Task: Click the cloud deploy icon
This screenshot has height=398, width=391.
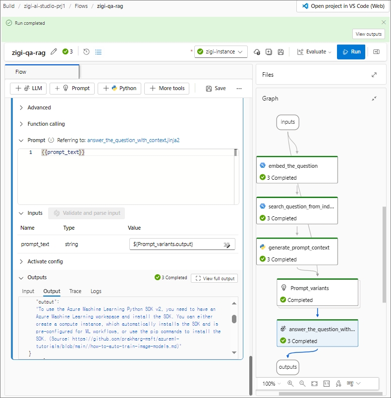Action: pos(257,52)
